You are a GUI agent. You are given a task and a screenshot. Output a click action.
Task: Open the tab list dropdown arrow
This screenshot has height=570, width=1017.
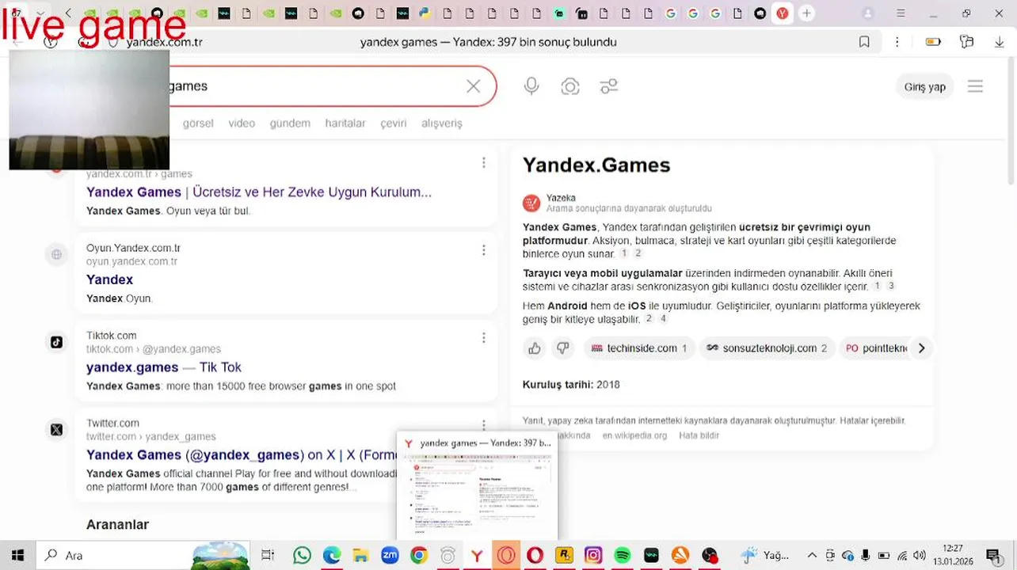pos(40,13)
